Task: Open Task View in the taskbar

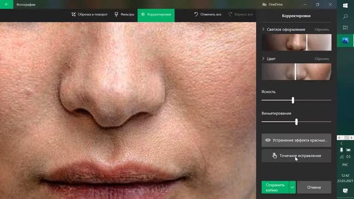Action: pos(345,28)
